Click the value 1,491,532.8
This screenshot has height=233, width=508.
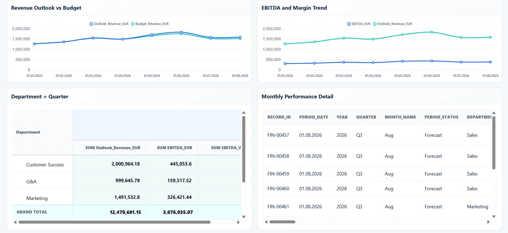tap(127, 197)
